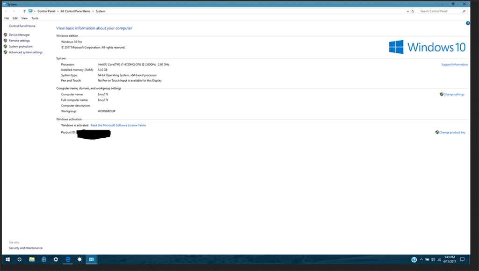The height and width of the screenshot is (271, 479).
Task: Open the blue app next to File Explorer
Action: tap(44, 259)
